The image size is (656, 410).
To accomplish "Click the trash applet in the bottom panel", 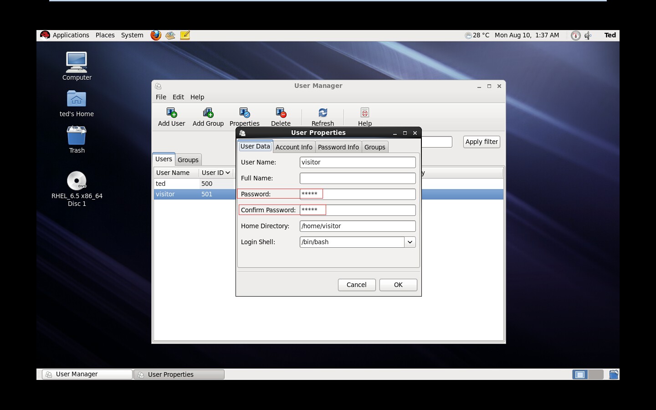I will pos(614,374).
